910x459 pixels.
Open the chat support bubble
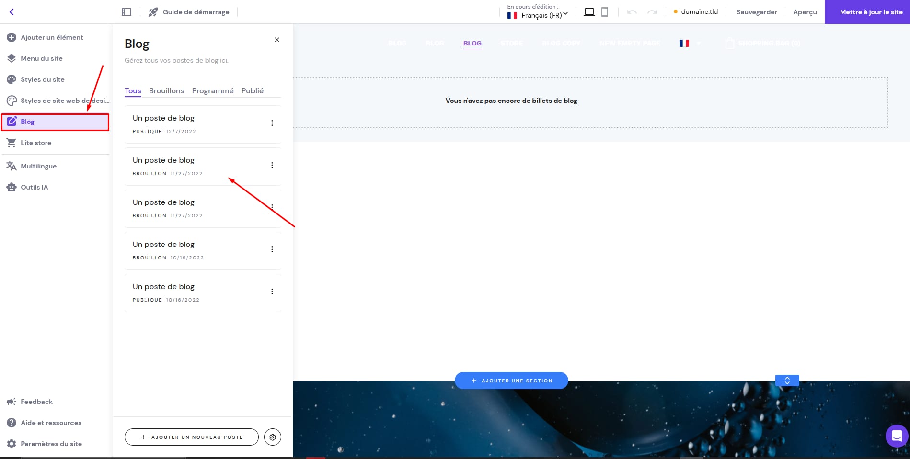click(897, 436)
